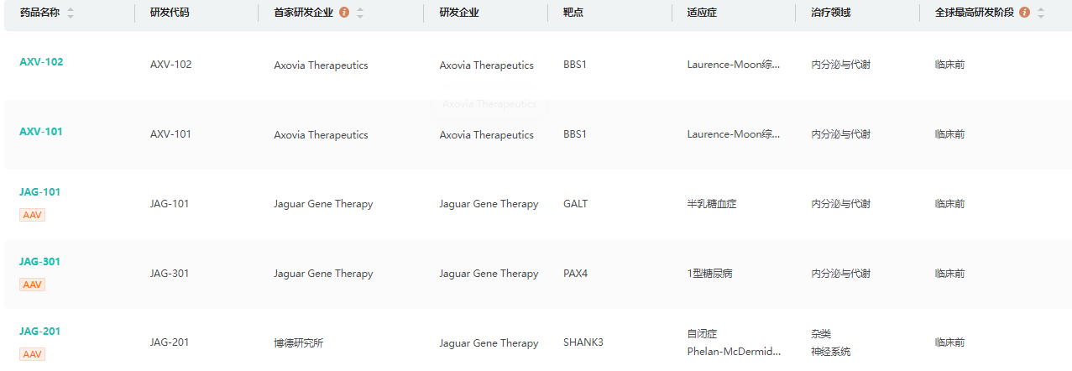This screenshot has height=371, width=1072.
Task: Sort by 首家研发企业 column arrows
Action: [360, 13]
